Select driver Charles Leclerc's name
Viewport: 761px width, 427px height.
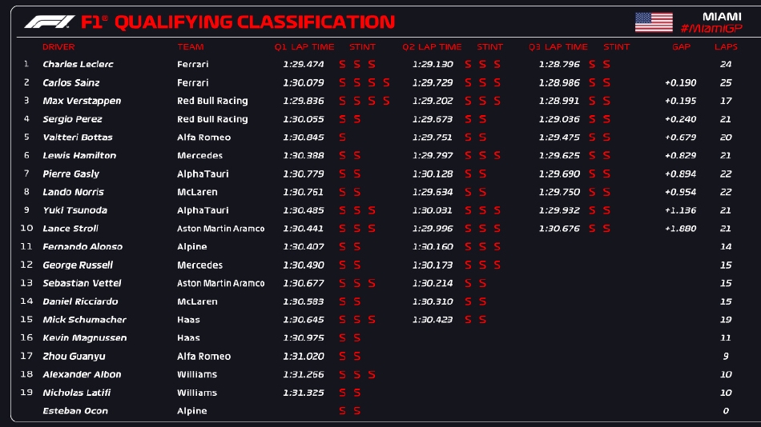78,64
